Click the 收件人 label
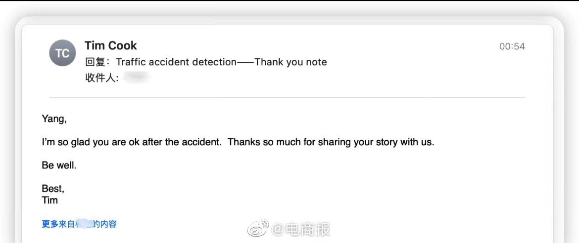 (x=101, y=78)
